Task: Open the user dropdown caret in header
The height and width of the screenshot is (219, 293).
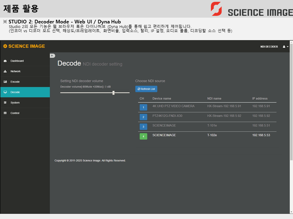Action: pos(288,47)
